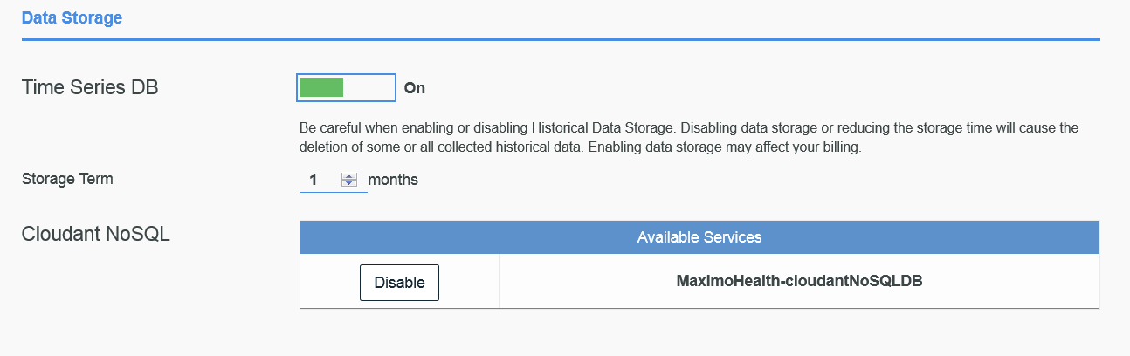The height and width of the screenshot is (356, 1130).
Task: Toggle the Time Series DB switch
Action: click(346, 87)
